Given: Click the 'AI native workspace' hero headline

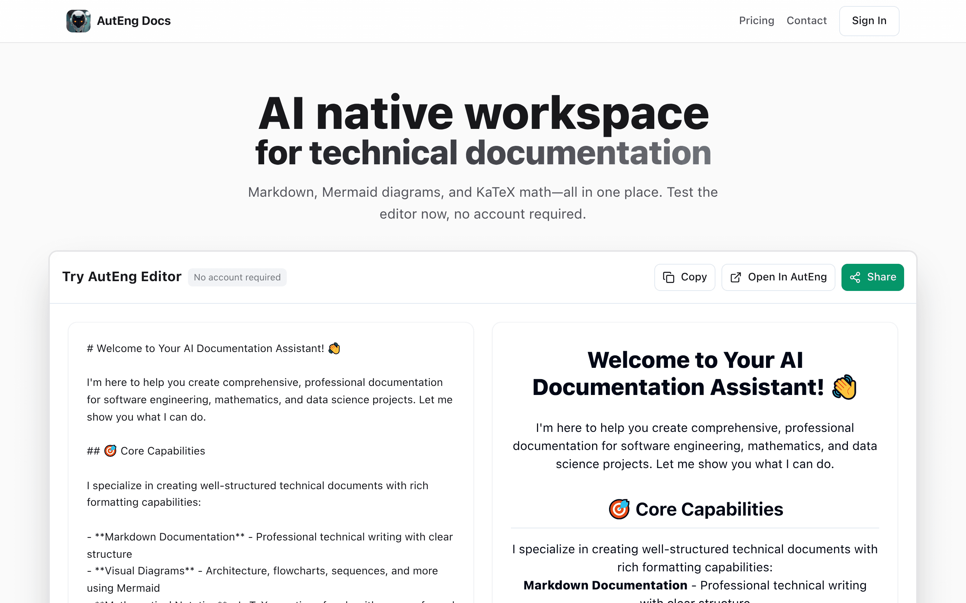Looking at the screenshot, I should [483, 113].
